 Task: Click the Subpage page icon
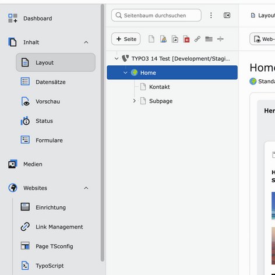point(143,101)
